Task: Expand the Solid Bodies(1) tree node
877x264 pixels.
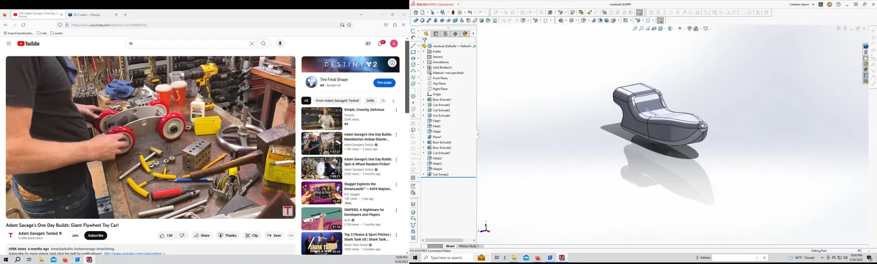Action: click(424, 68)
